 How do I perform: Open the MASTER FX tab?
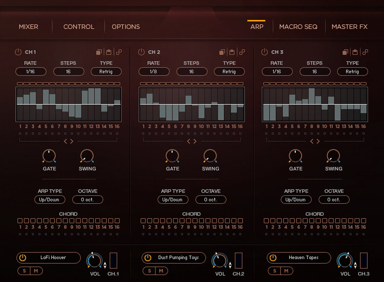click(x=349, y=27)
